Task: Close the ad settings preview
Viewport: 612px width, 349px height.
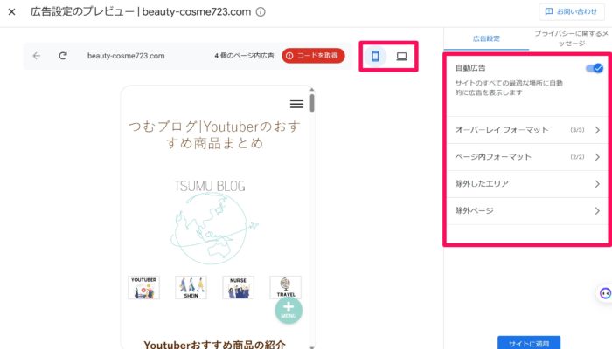Action: (x=11, y=12)
